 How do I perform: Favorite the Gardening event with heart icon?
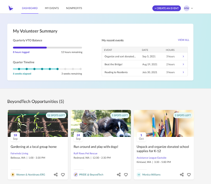63,174
